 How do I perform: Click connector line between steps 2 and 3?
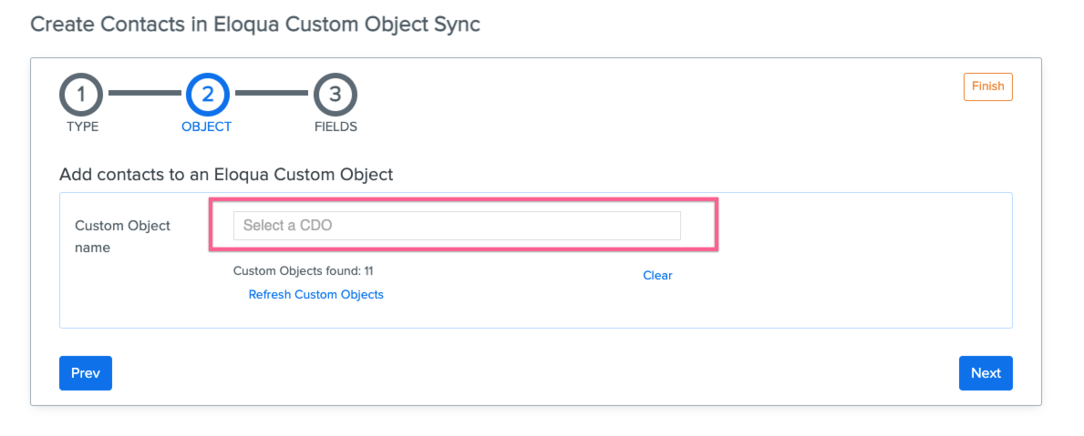(x=271, y=93)
